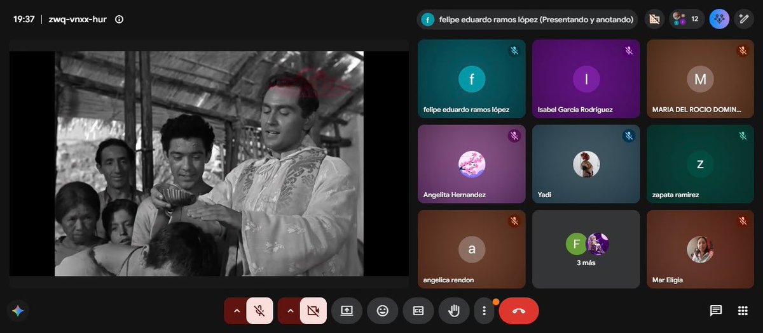Screen dimensions: 763x333
Task: Click the shared film presentation area
Action: pyautogui.click(x=209, y=164)
